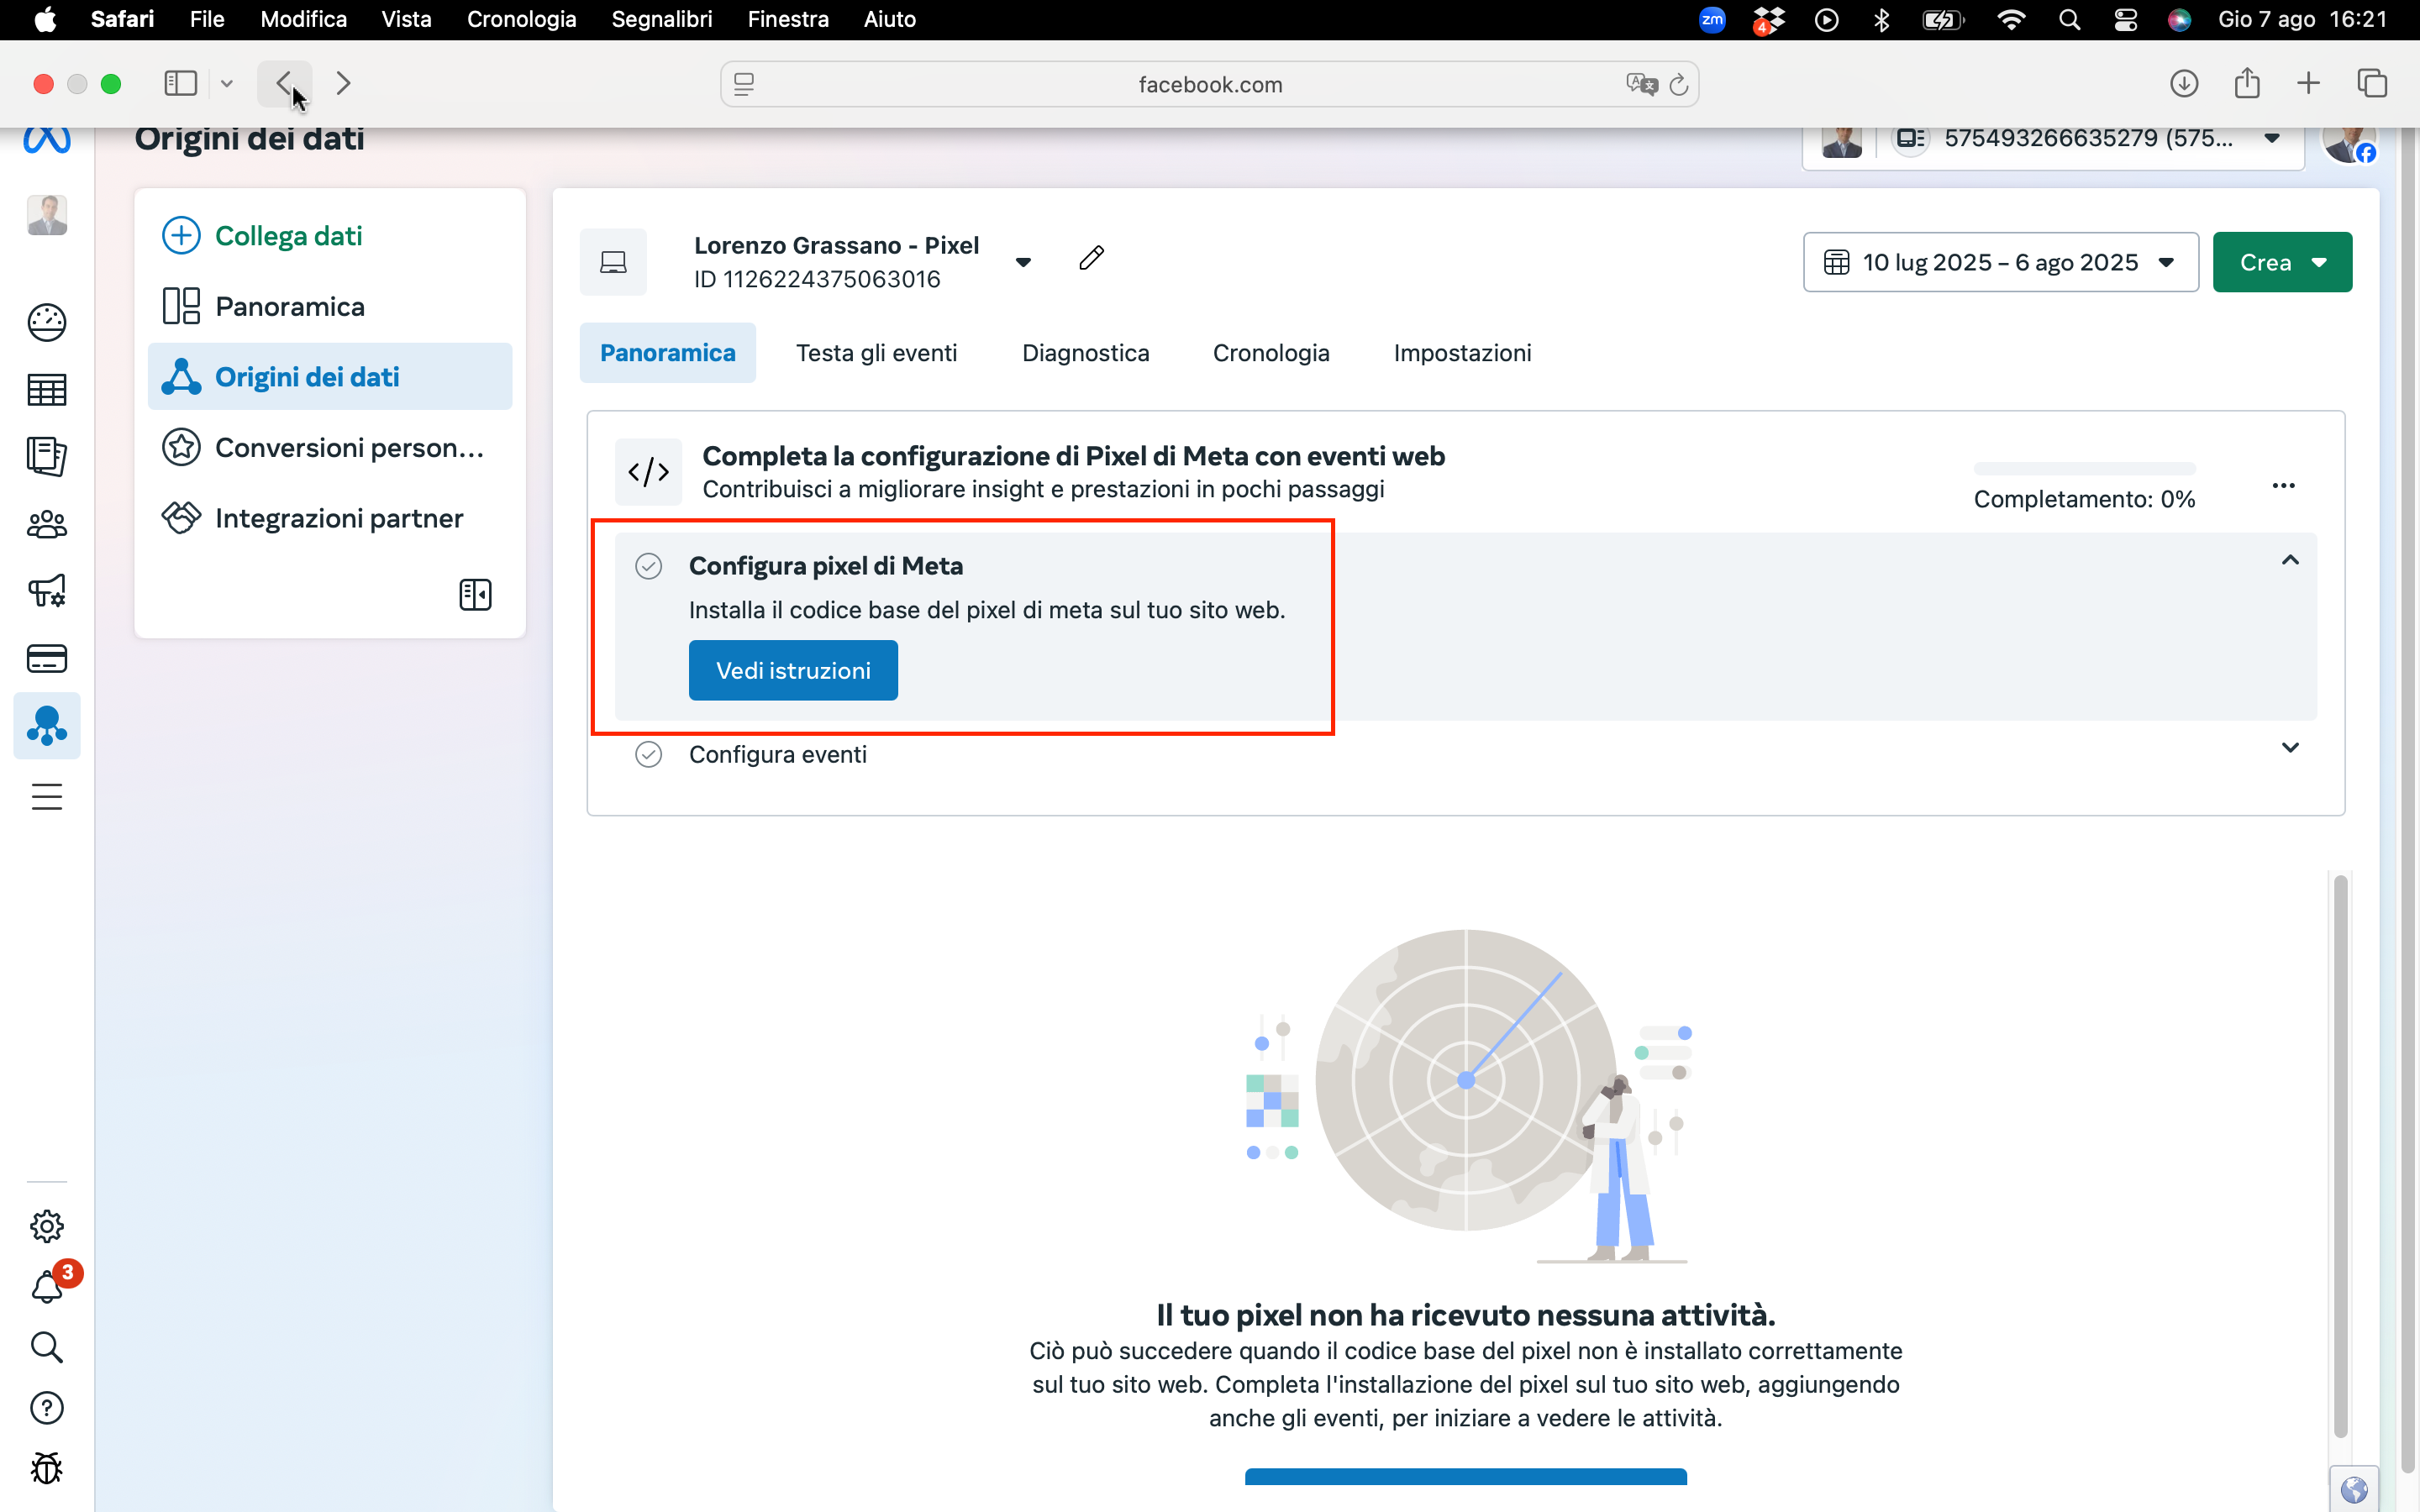Click the 'Vedi istruzioni' button
This screenshot has height=1512, width=2420.
click(x=792, y=670)
